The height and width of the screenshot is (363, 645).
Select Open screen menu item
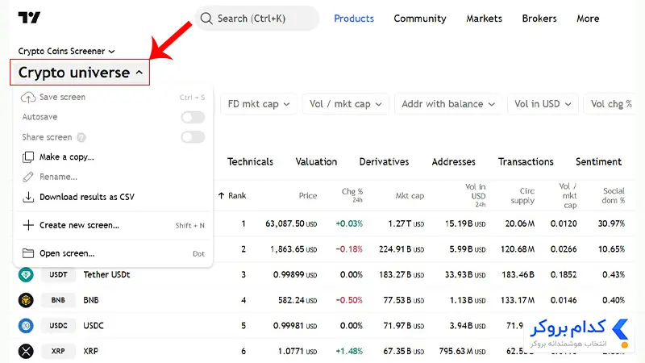[x=113, y=253]
